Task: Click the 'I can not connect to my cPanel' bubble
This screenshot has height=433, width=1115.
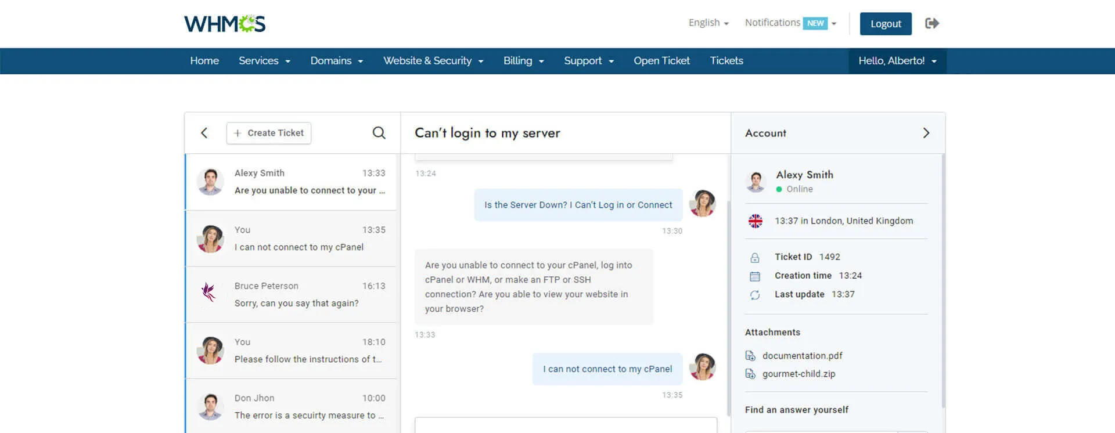Action: (607, 369)
